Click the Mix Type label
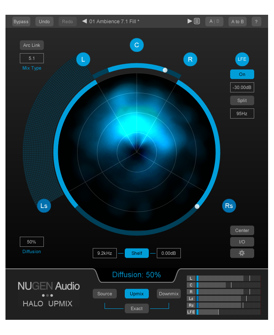Screen dimensions: 274x335 (32, 68)
